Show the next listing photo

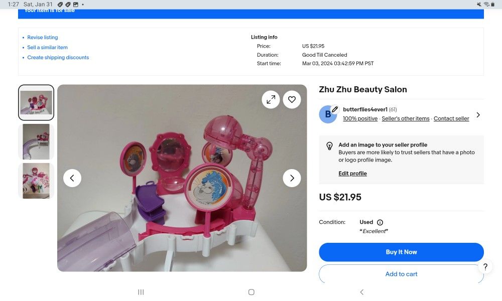tap(292, 178)
